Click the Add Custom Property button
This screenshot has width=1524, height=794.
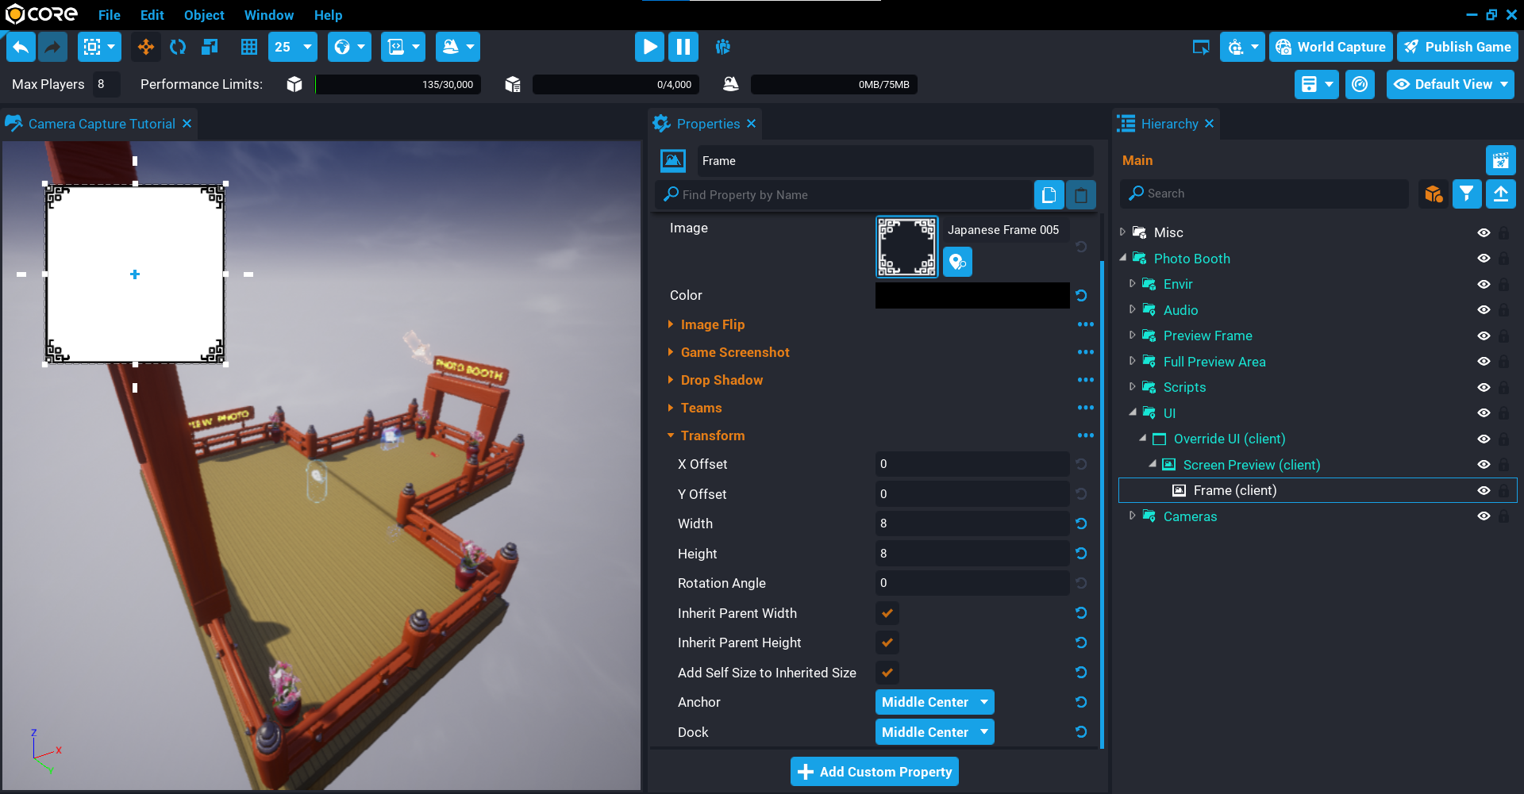point(874,772)
